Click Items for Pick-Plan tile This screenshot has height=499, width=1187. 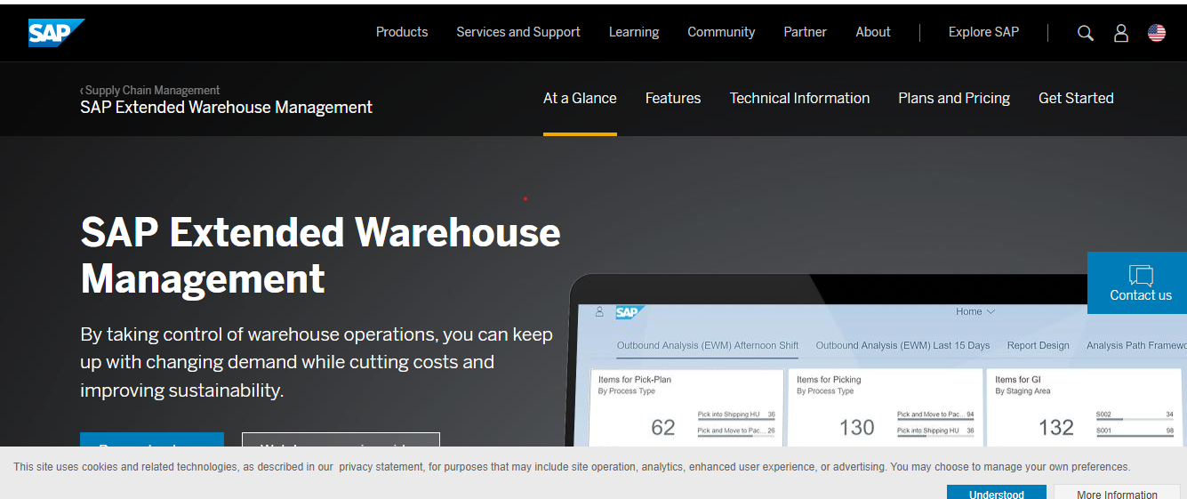[687, 407]
